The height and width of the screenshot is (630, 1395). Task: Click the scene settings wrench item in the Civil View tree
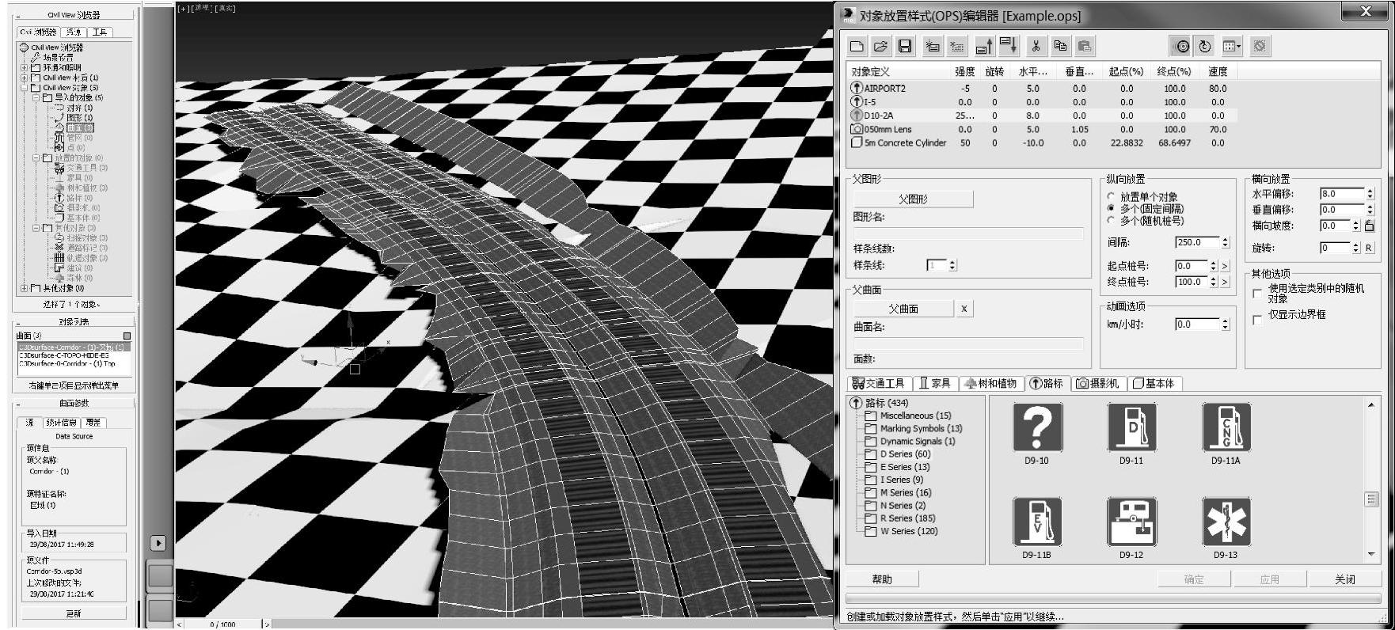[52, 58]
